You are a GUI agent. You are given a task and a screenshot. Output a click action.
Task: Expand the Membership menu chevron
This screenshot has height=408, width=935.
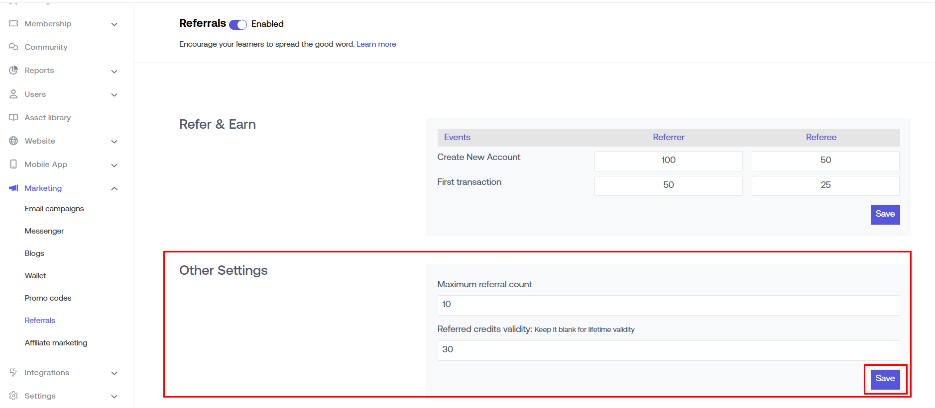point(114,24)
